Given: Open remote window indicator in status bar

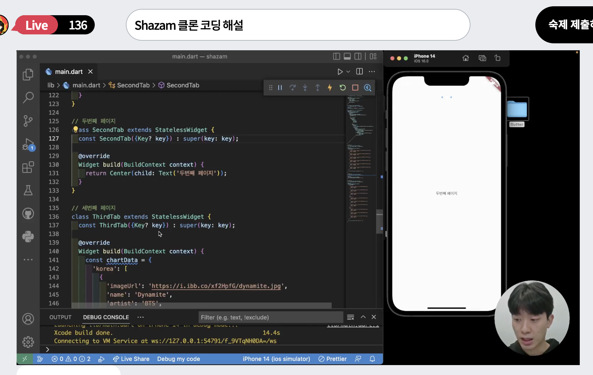Looking at the screenshot, I should pos(25,359).
